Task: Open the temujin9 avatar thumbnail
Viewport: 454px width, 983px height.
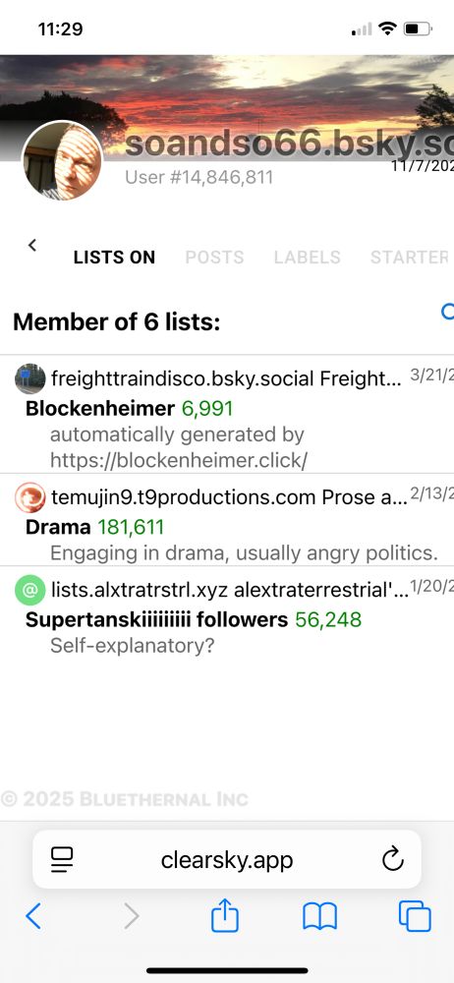Action: click(30, 497)
